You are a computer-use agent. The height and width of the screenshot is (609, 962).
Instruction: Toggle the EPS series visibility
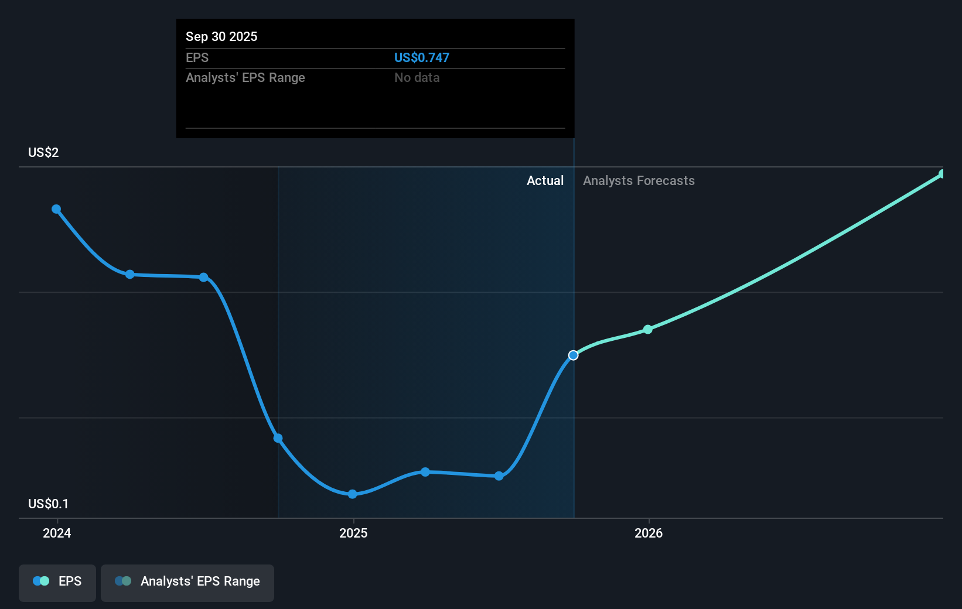coord(57,583)
